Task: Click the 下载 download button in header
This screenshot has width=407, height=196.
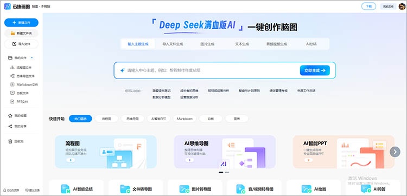Action: (x=368, y=6)
